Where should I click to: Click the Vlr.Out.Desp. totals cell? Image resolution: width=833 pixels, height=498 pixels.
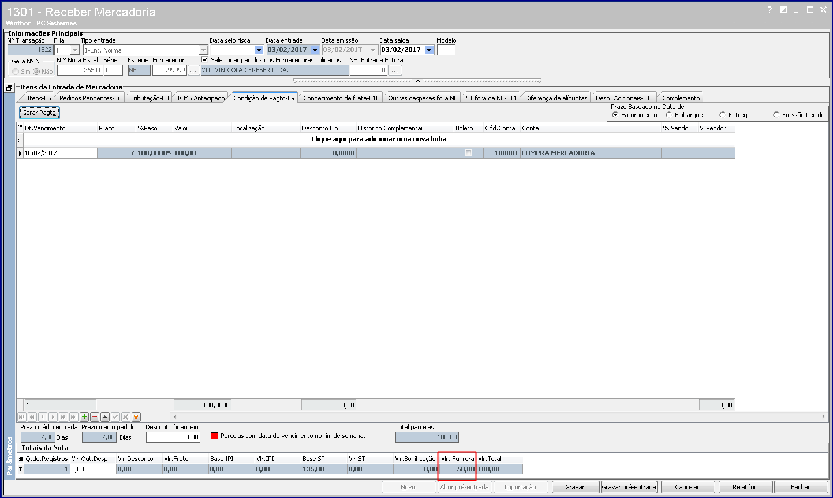click(x=93, y=469)
